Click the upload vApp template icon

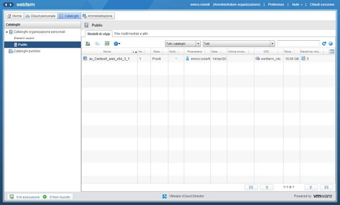click(x=88, y=44)
